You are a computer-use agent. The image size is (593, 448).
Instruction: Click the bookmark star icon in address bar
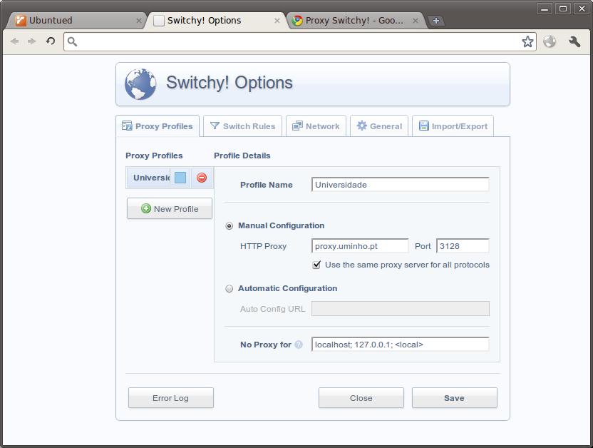[x=527, y=41]
